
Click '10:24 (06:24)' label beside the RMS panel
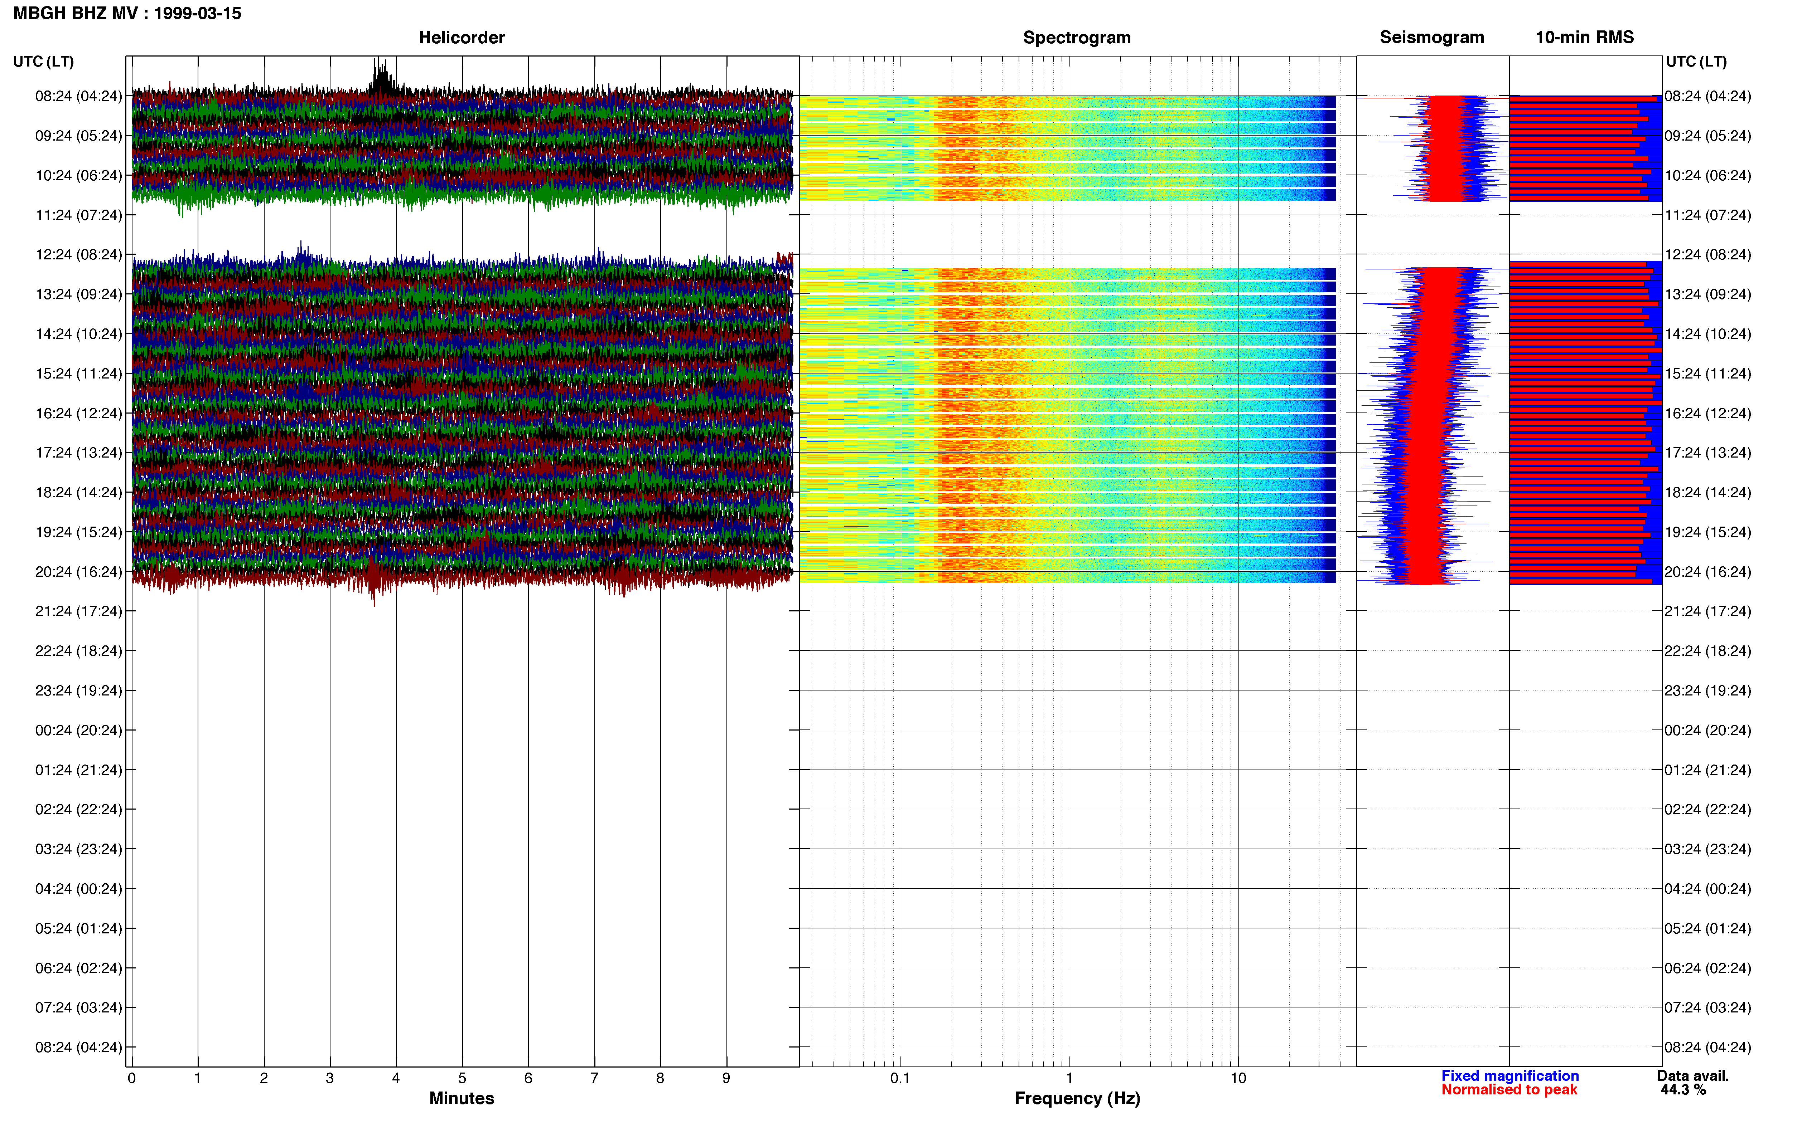[1708, 176]
